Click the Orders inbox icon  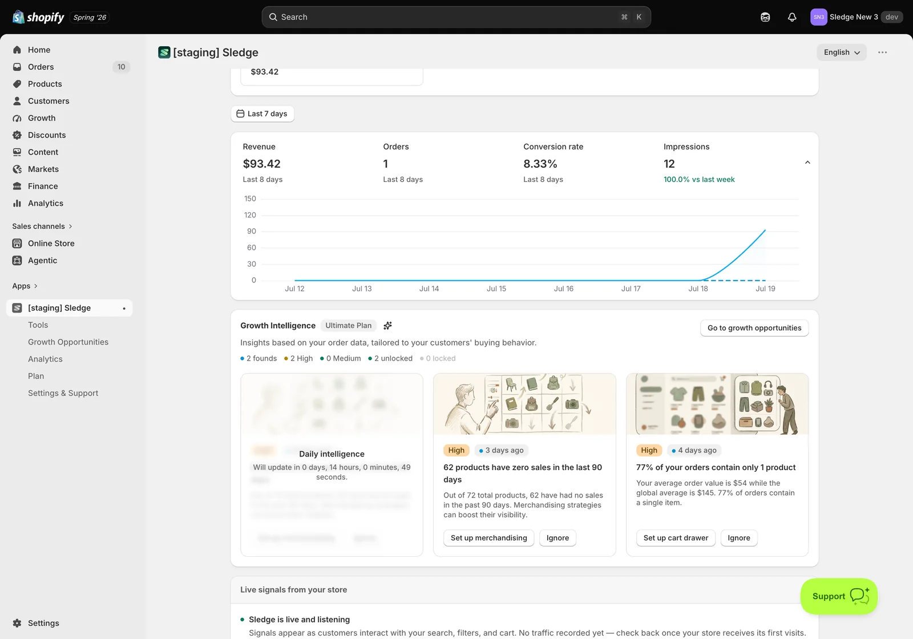pyautogui.click(x=17, y=67)
